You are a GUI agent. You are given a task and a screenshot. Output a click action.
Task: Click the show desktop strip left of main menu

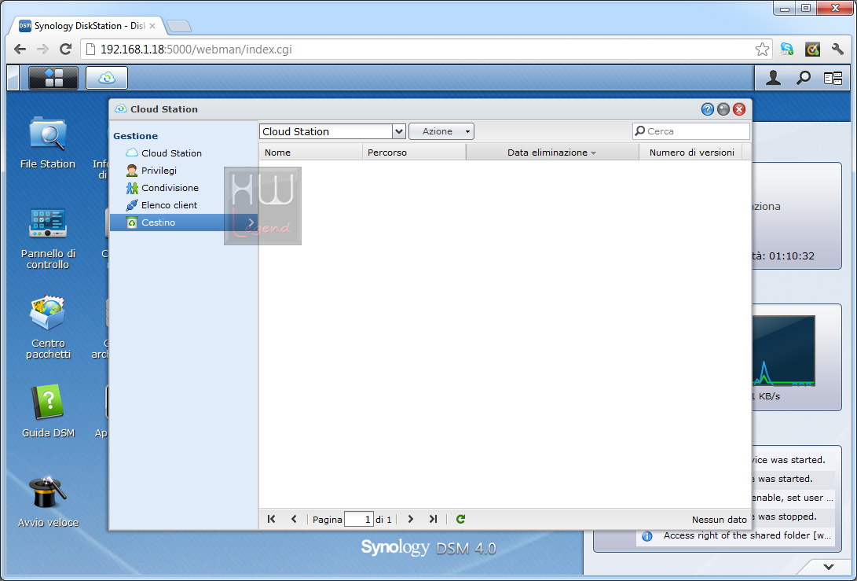[x=13, y=78]
